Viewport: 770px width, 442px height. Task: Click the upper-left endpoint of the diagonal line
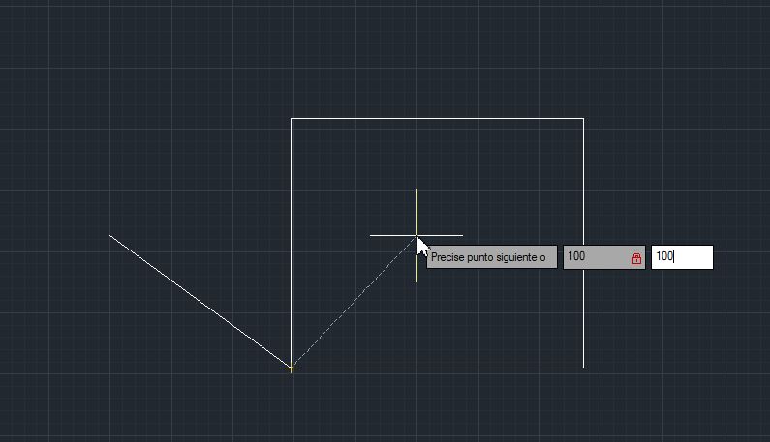pyautogui.click(x=110, y=235)
